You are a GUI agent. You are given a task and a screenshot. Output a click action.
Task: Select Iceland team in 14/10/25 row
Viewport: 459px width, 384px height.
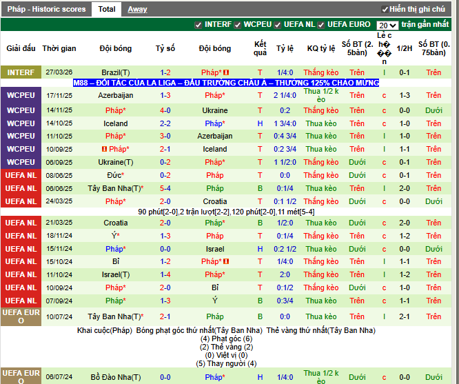tap(116, 123)
